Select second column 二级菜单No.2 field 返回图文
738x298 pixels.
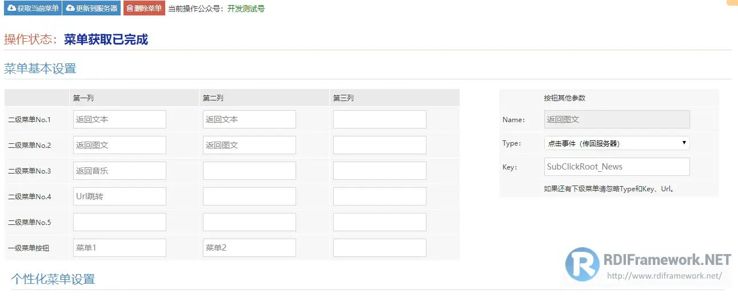(249, 145)
